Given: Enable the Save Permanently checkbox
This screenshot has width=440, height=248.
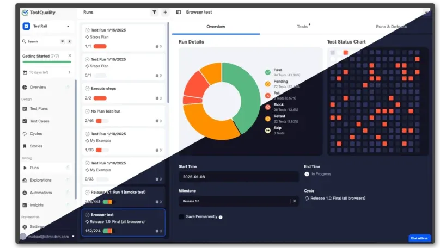Looking at the screenshot, I should (181, 216).
